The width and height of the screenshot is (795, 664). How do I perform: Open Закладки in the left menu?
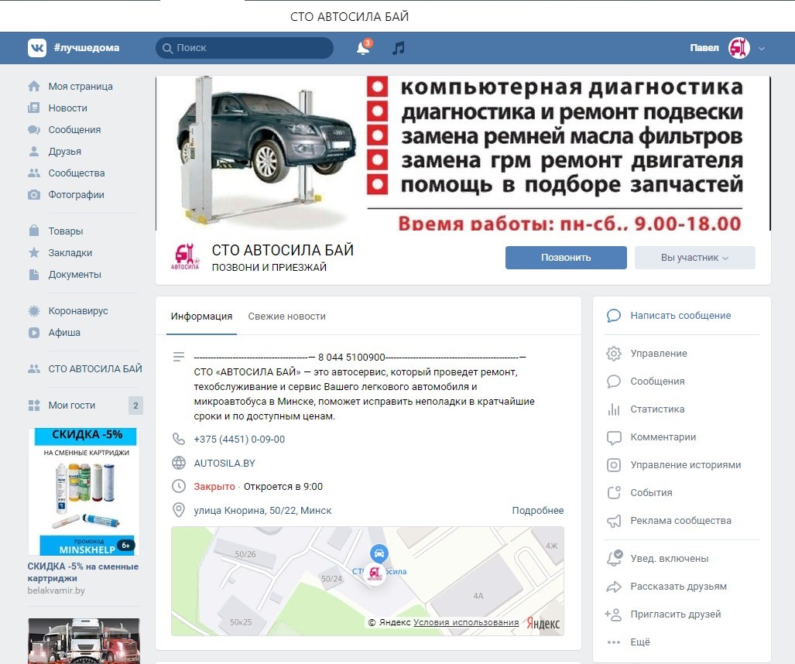[70, 252]
